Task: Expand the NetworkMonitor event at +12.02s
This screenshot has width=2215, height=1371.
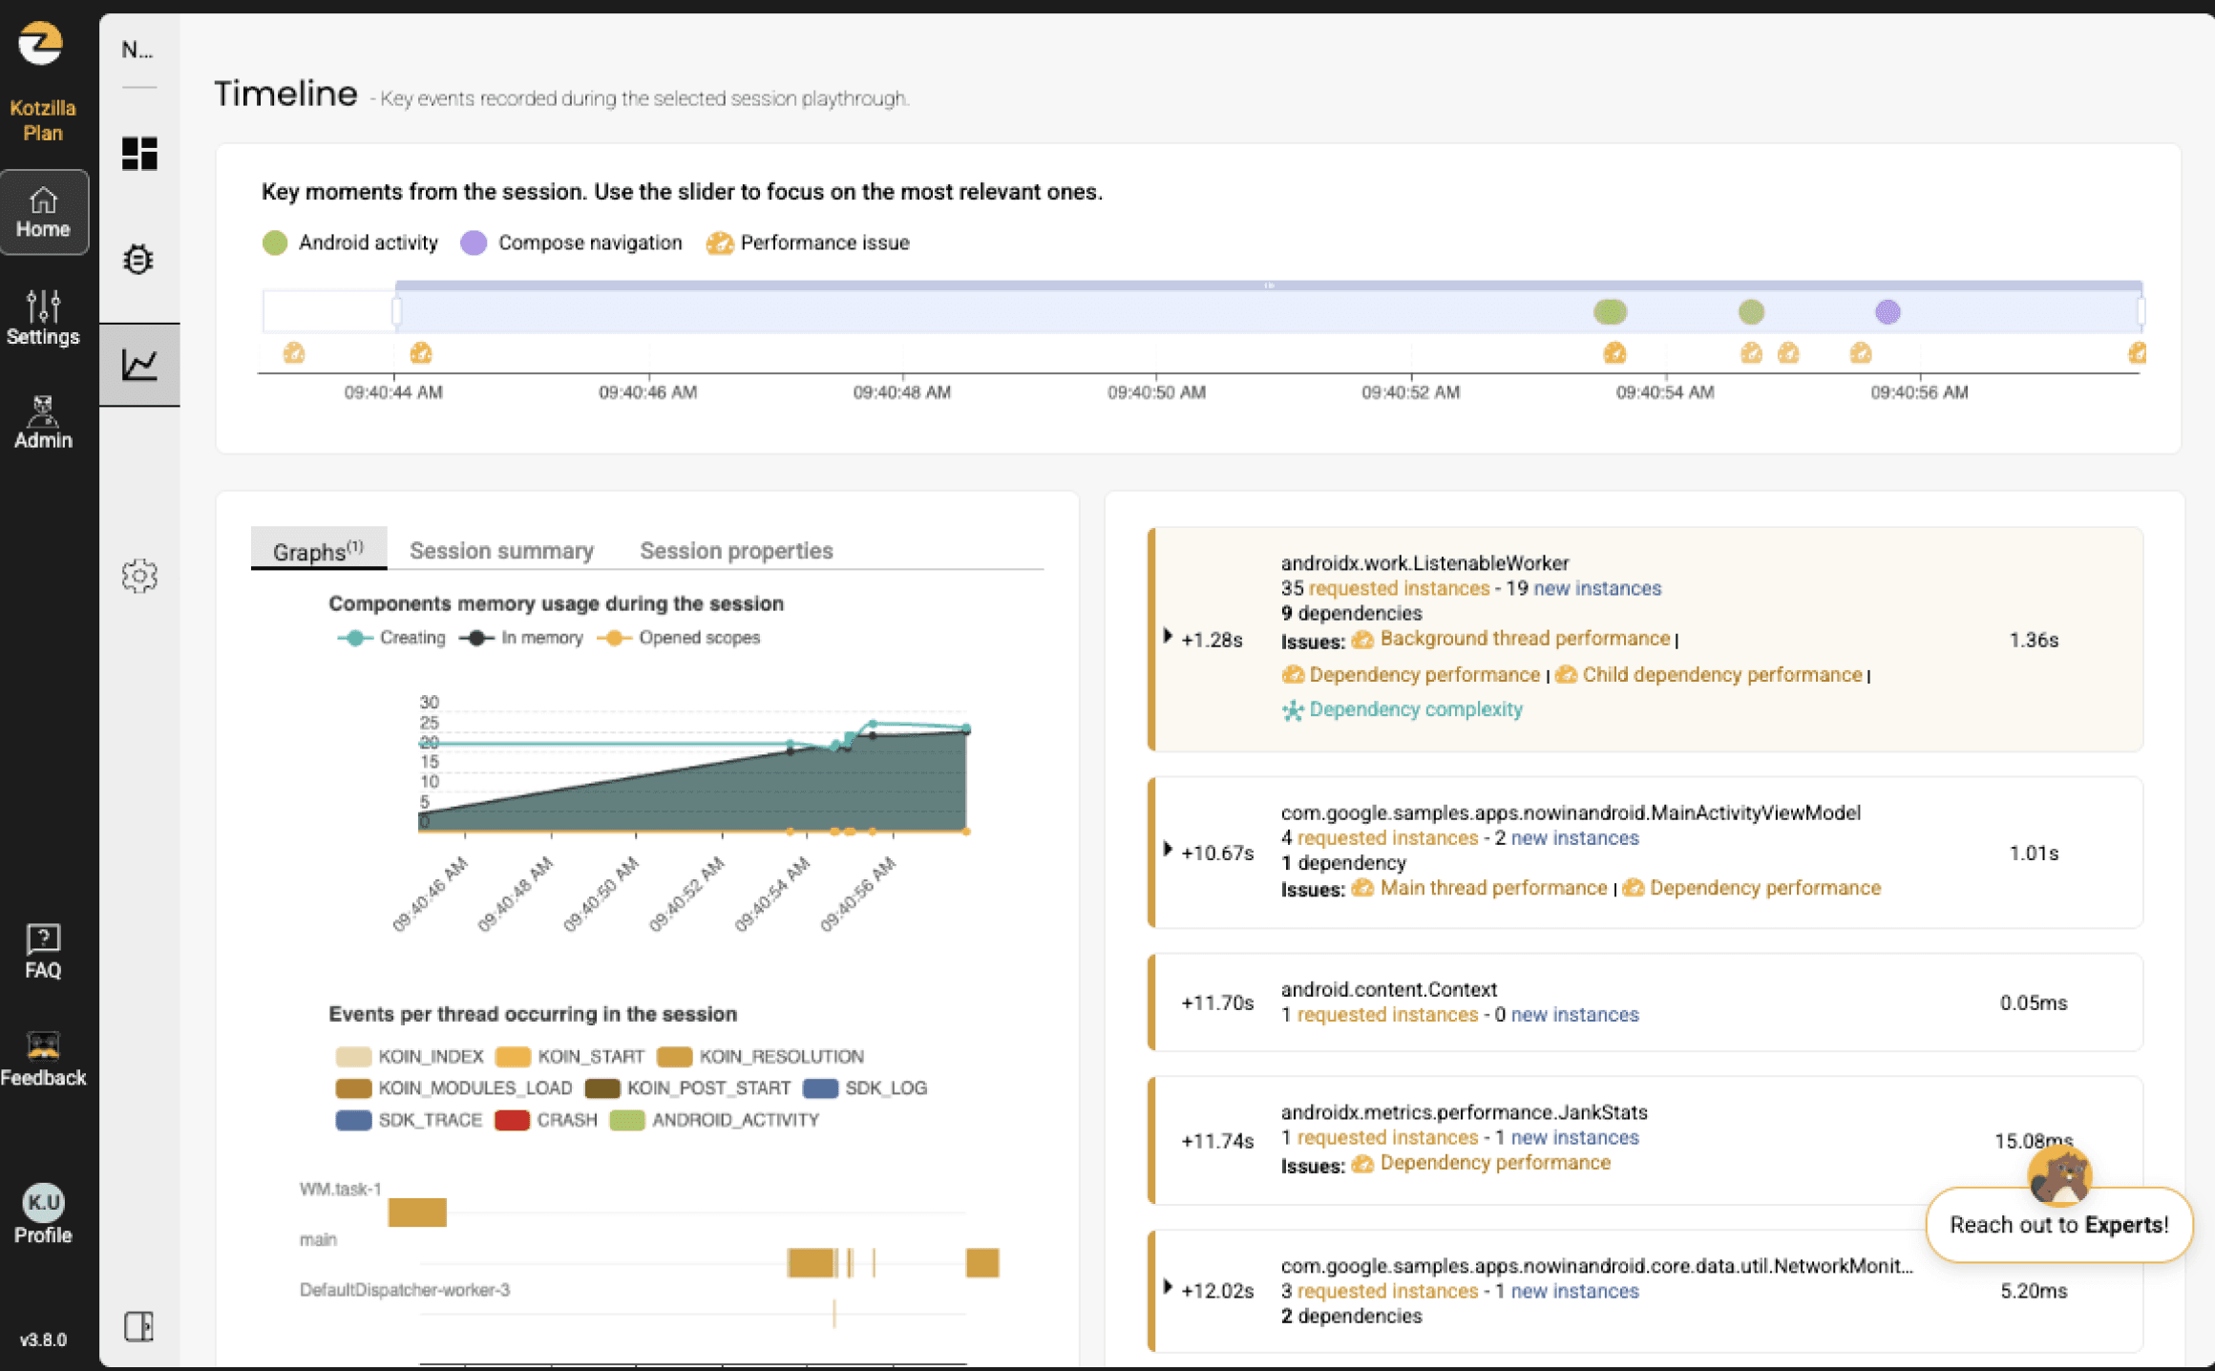Action: pyautogui.click(x=1168, y=1287)
